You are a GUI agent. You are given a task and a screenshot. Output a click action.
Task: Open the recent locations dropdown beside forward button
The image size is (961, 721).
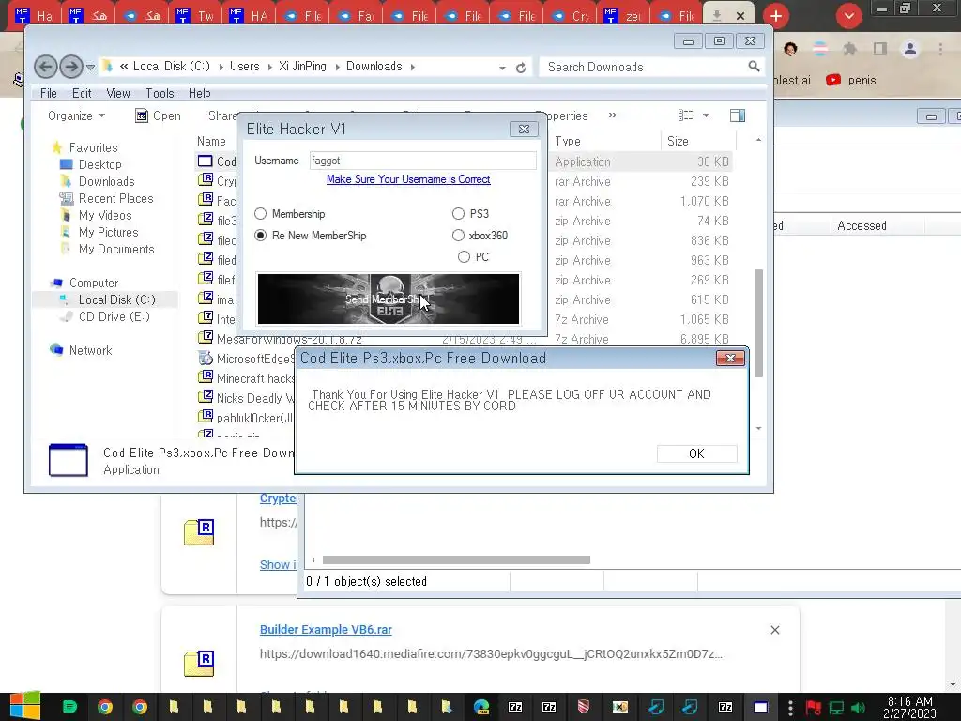click(90, 67)
